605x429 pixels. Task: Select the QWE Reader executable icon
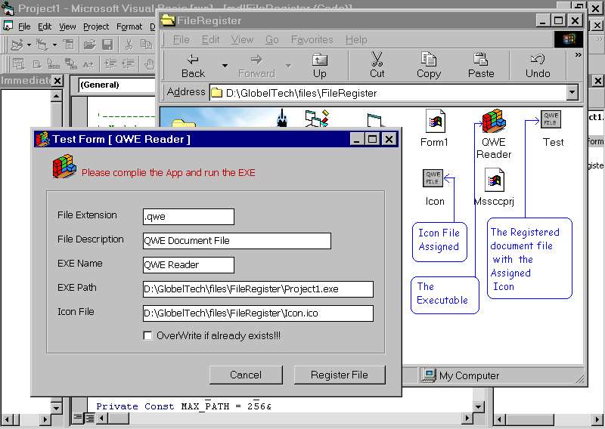[494, 122]
